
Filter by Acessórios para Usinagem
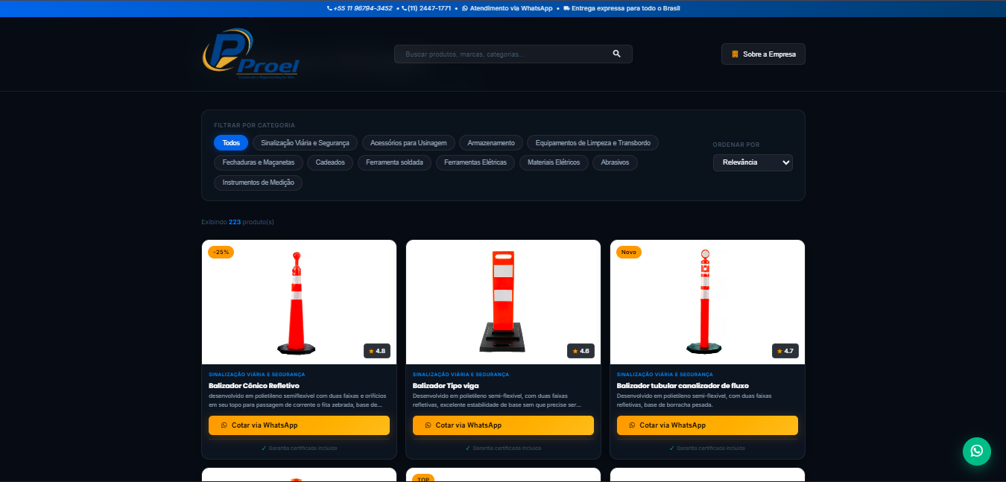pos(408,143)
